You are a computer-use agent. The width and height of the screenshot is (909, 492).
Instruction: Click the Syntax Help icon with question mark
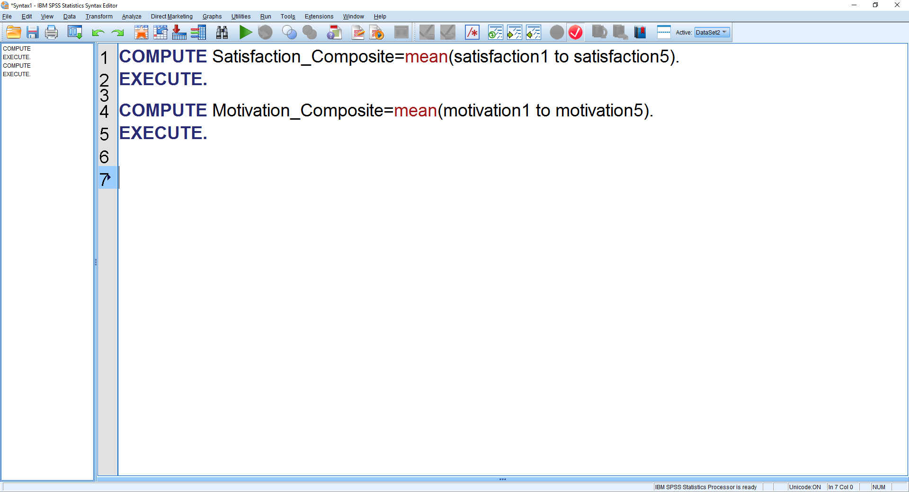(334, 32)
